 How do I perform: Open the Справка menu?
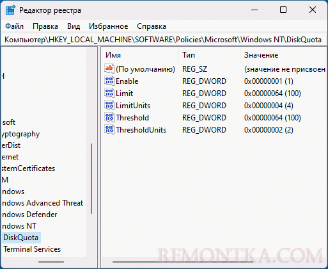pos(152,26)
